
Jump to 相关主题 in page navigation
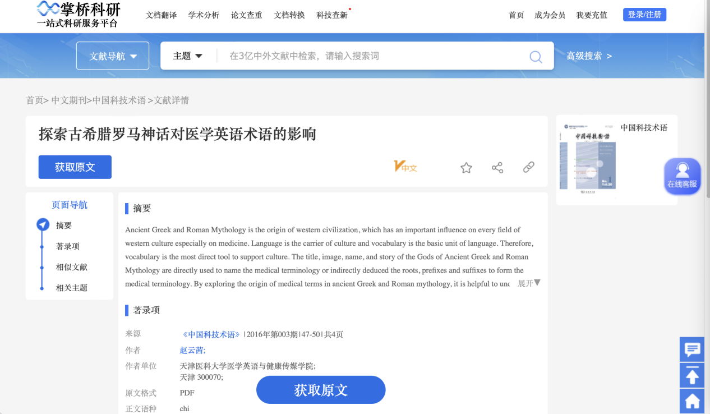pos(72,288)
